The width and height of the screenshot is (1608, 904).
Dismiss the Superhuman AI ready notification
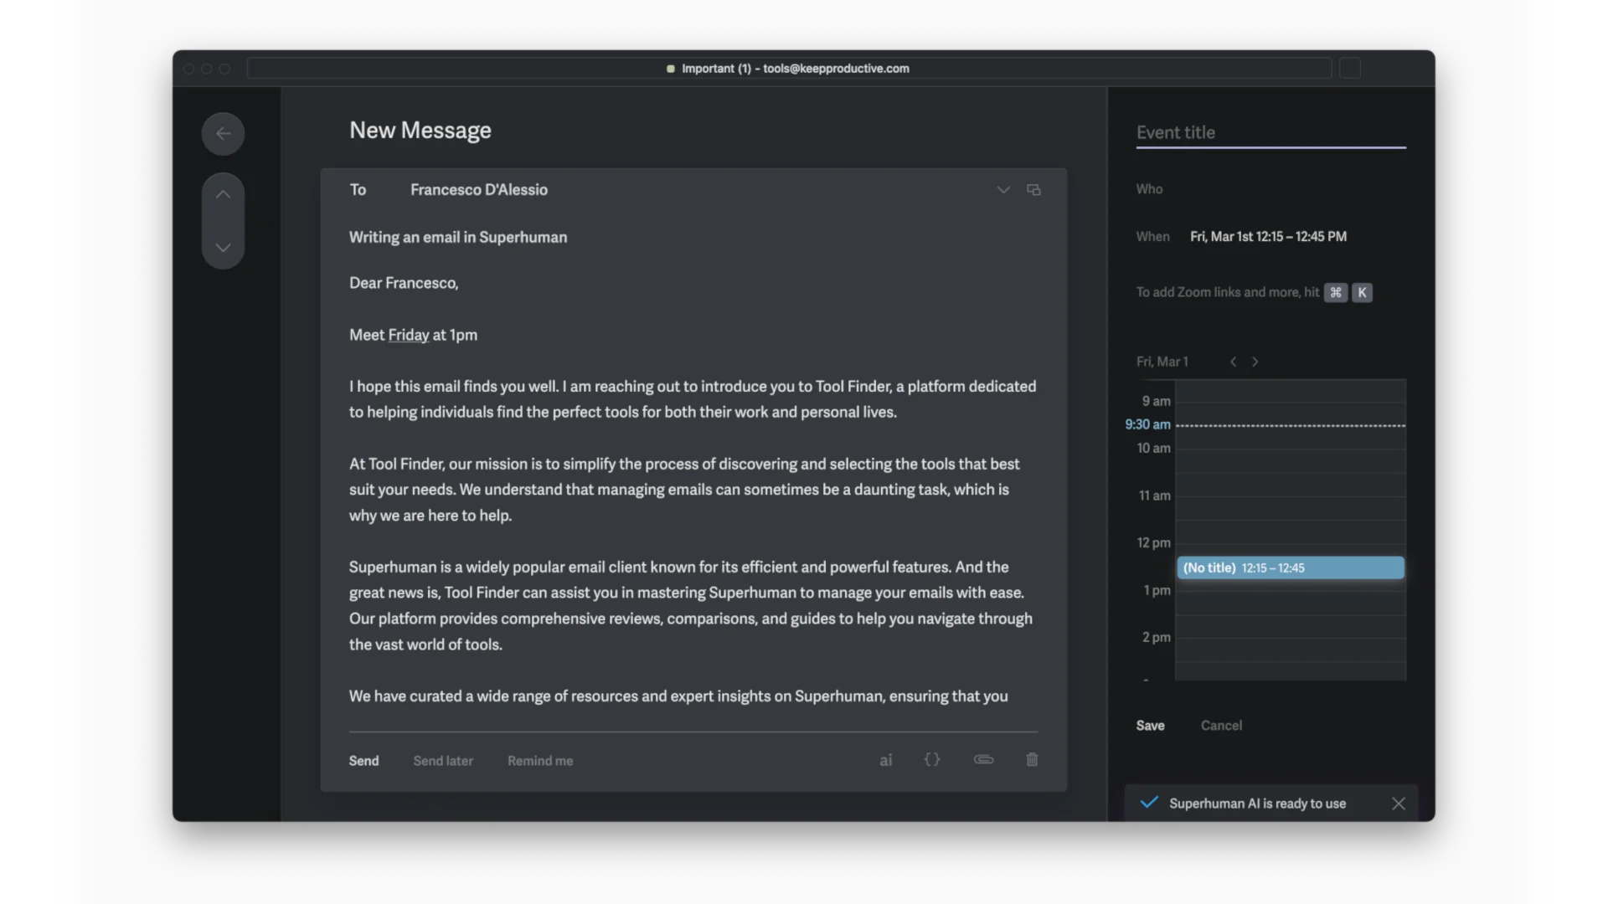(x=1398, y=803)
